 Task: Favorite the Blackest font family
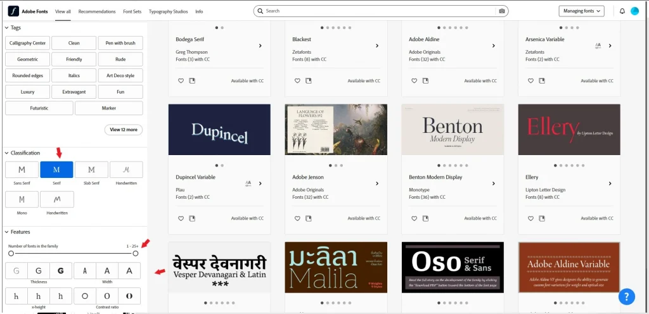coord(298,81)
